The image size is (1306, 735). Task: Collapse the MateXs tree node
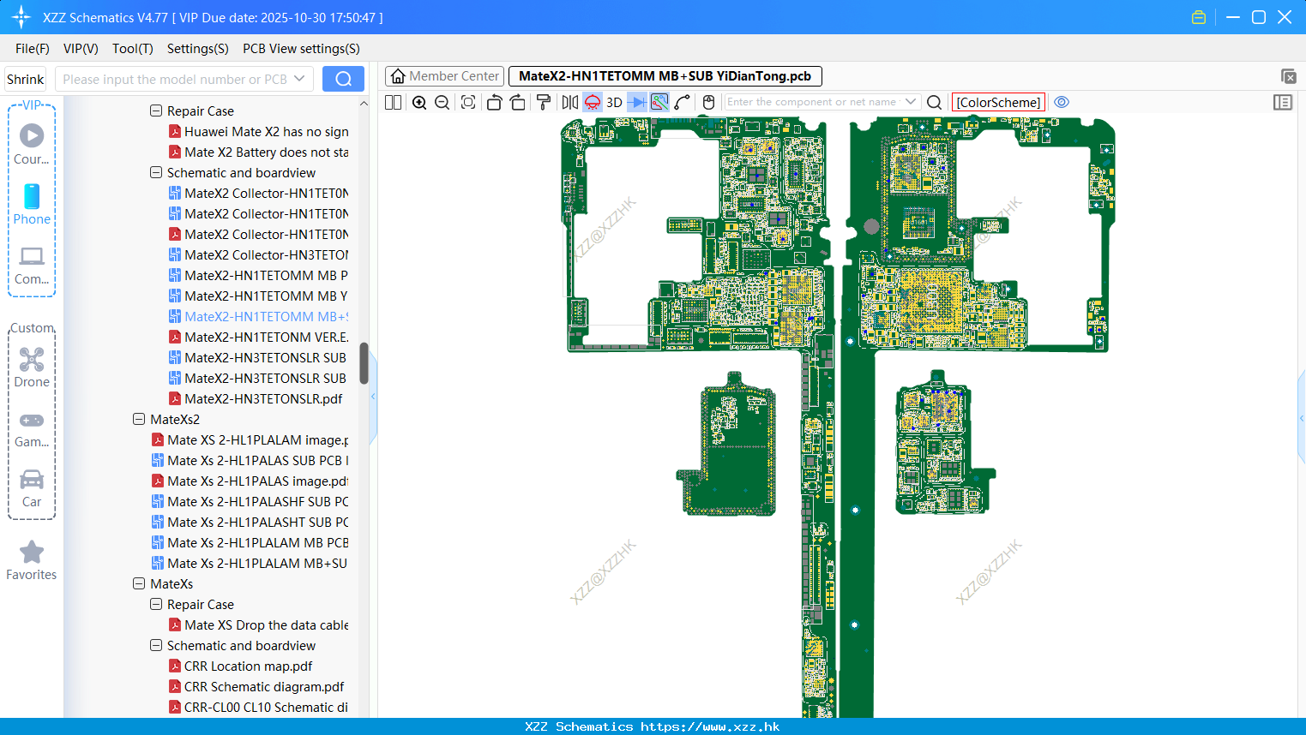click(x=139, y=583)
